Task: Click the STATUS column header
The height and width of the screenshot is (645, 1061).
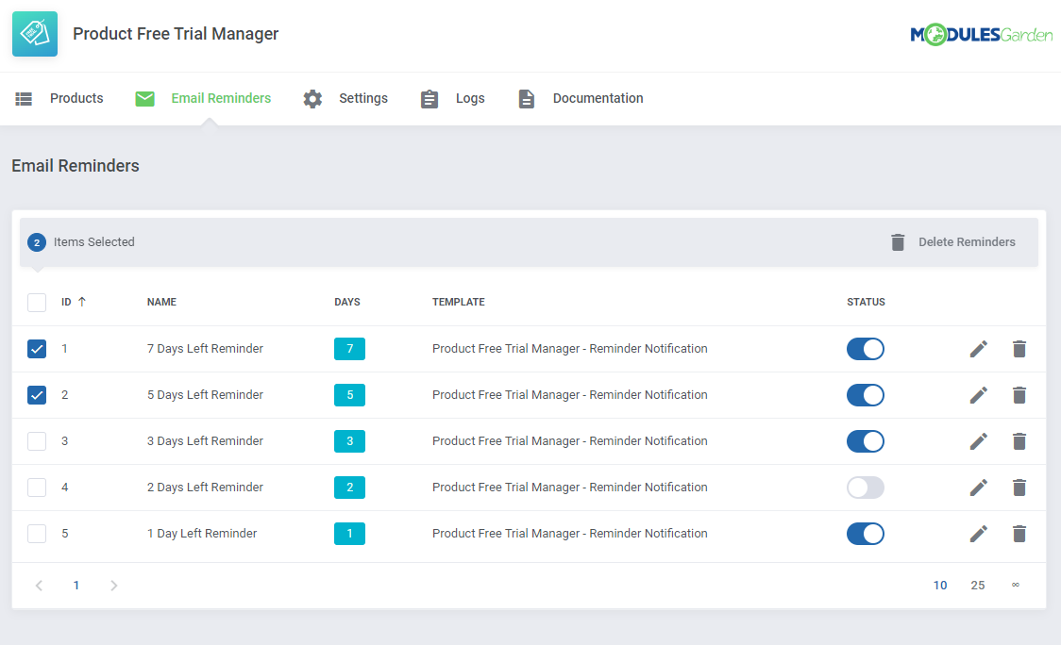Action: [867, 302]
